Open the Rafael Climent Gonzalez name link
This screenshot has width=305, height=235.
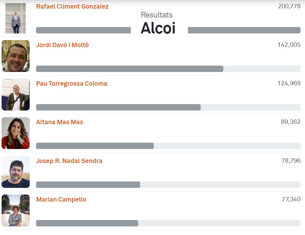pos(72,6)
